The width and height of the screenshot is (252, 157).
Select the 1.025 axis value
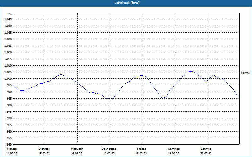tap(8, 46)
